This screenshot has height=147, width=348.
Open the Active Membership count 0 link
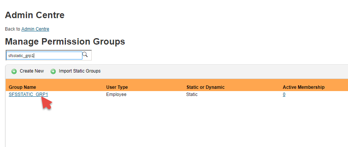(284, 94)
